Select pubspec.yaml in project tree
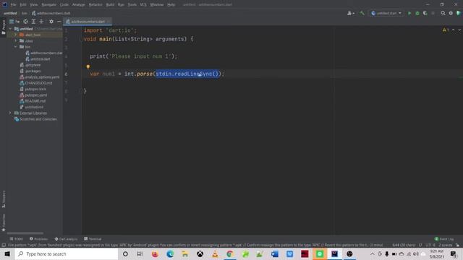The height and width of the screenshot is (260, 463). [33, 95]
